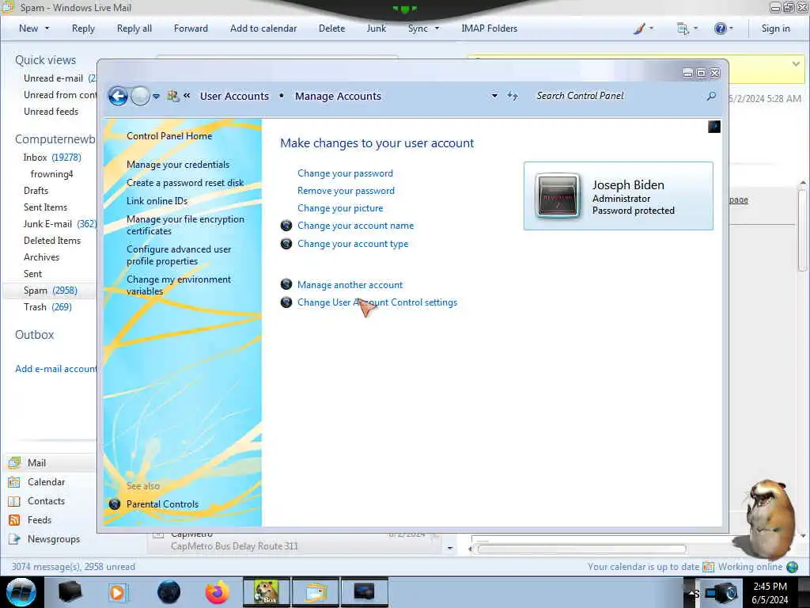Click Add e-mail account in Live Mail
Screen dimensions: 810x608
[x=56, y=369]
